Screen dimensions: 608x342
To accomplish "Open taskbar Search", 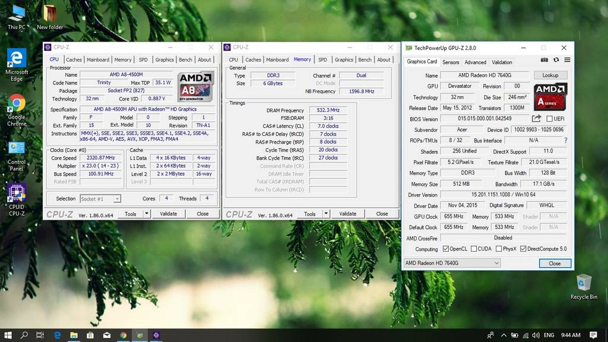I will [24, 335].
